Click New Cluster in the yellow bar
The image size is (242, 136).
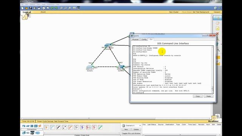(174, 12)
